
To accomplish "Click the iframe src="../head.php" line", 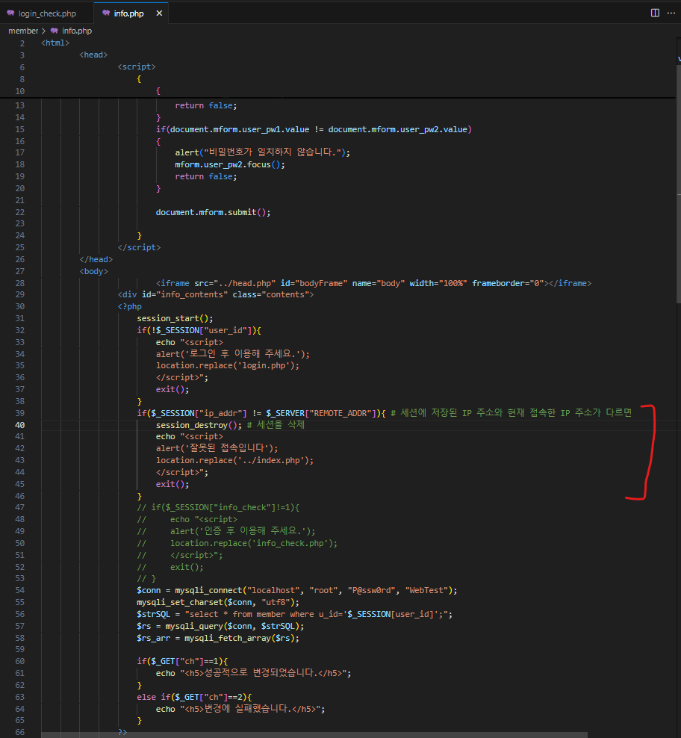I will tap(373, 283).
